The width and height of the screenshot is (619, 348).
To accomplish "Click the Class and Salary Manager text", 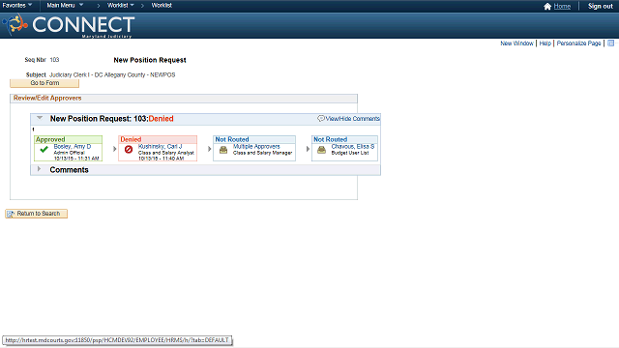I will coord(262,153).
